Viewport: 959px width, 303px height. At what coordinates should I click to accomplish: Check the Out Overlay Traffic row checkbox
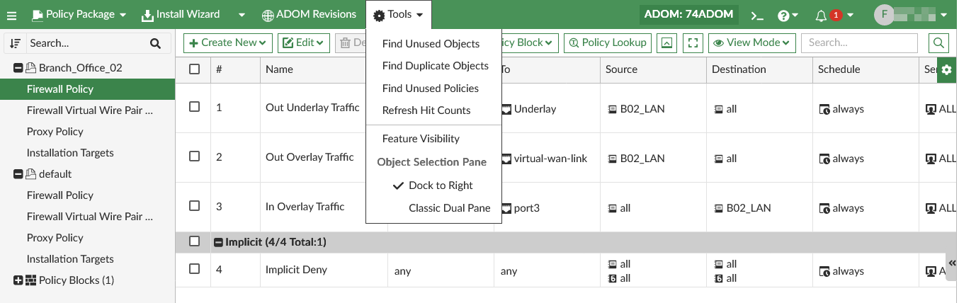pyautogui.click(x=195, y=156)
